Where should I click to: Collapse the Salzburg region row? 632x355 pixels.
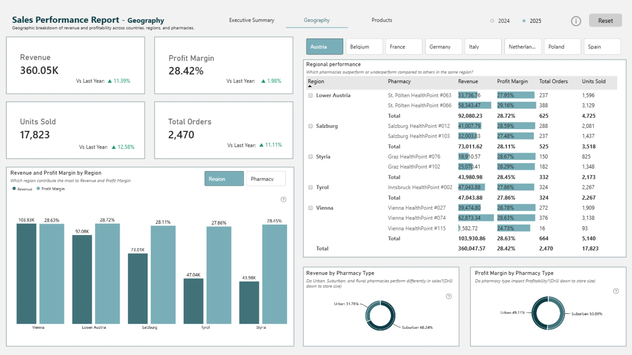point(310,126)
